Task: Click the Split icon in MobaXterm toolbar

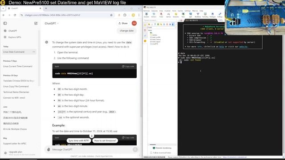Action: coord(190,15)
